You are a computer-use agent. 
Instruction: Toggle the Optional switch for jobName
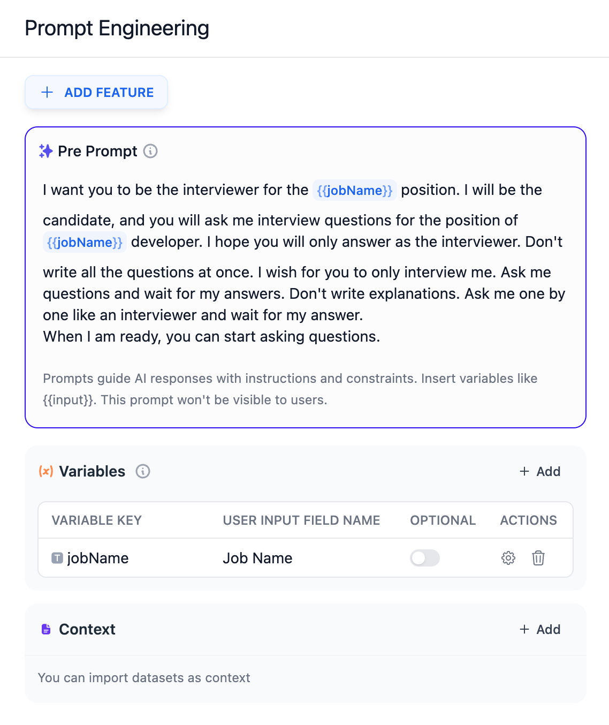[425, 558]
